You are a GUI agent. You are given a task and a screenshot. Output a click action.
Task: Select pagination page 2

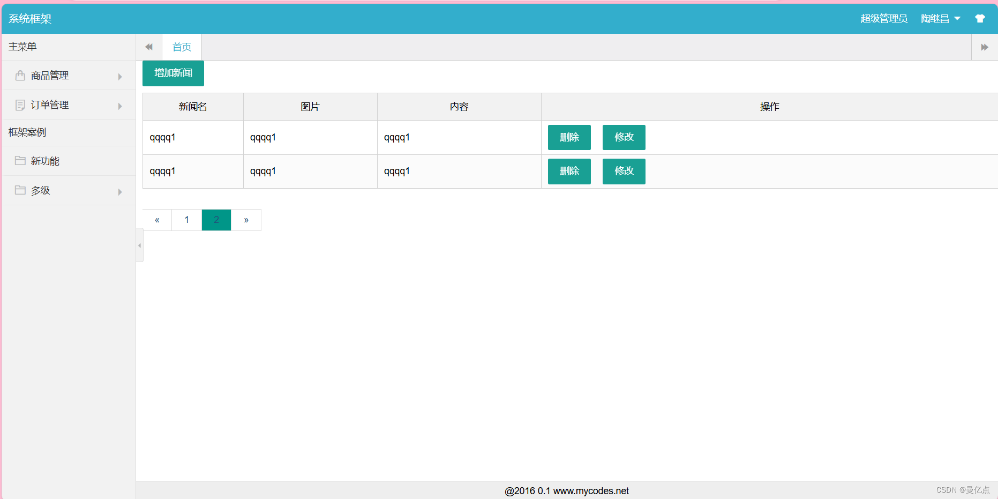216,220
